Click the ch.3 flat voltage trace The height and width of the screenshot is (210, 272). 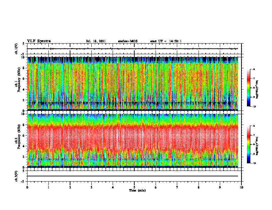tap(133, 176)
